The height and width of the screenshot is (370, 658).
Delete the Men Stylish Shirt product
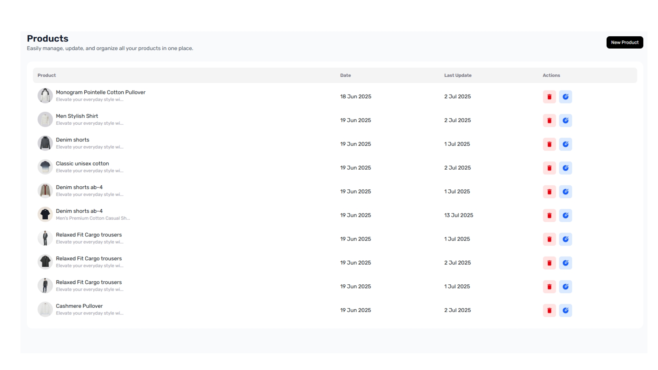coord(549,120)
